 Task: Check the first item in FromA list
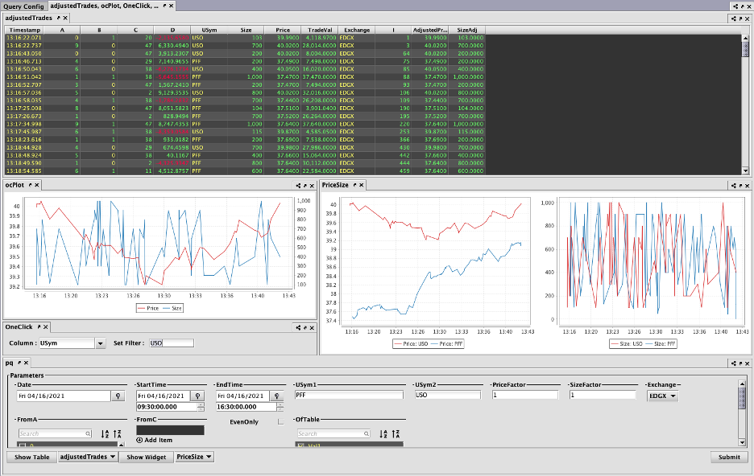click(x=22, y=445)
